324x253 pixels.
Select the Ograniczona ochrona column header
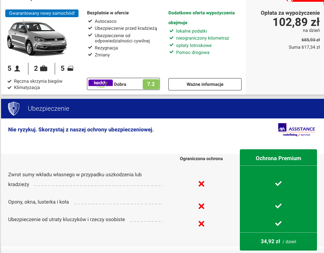point(201,159)
